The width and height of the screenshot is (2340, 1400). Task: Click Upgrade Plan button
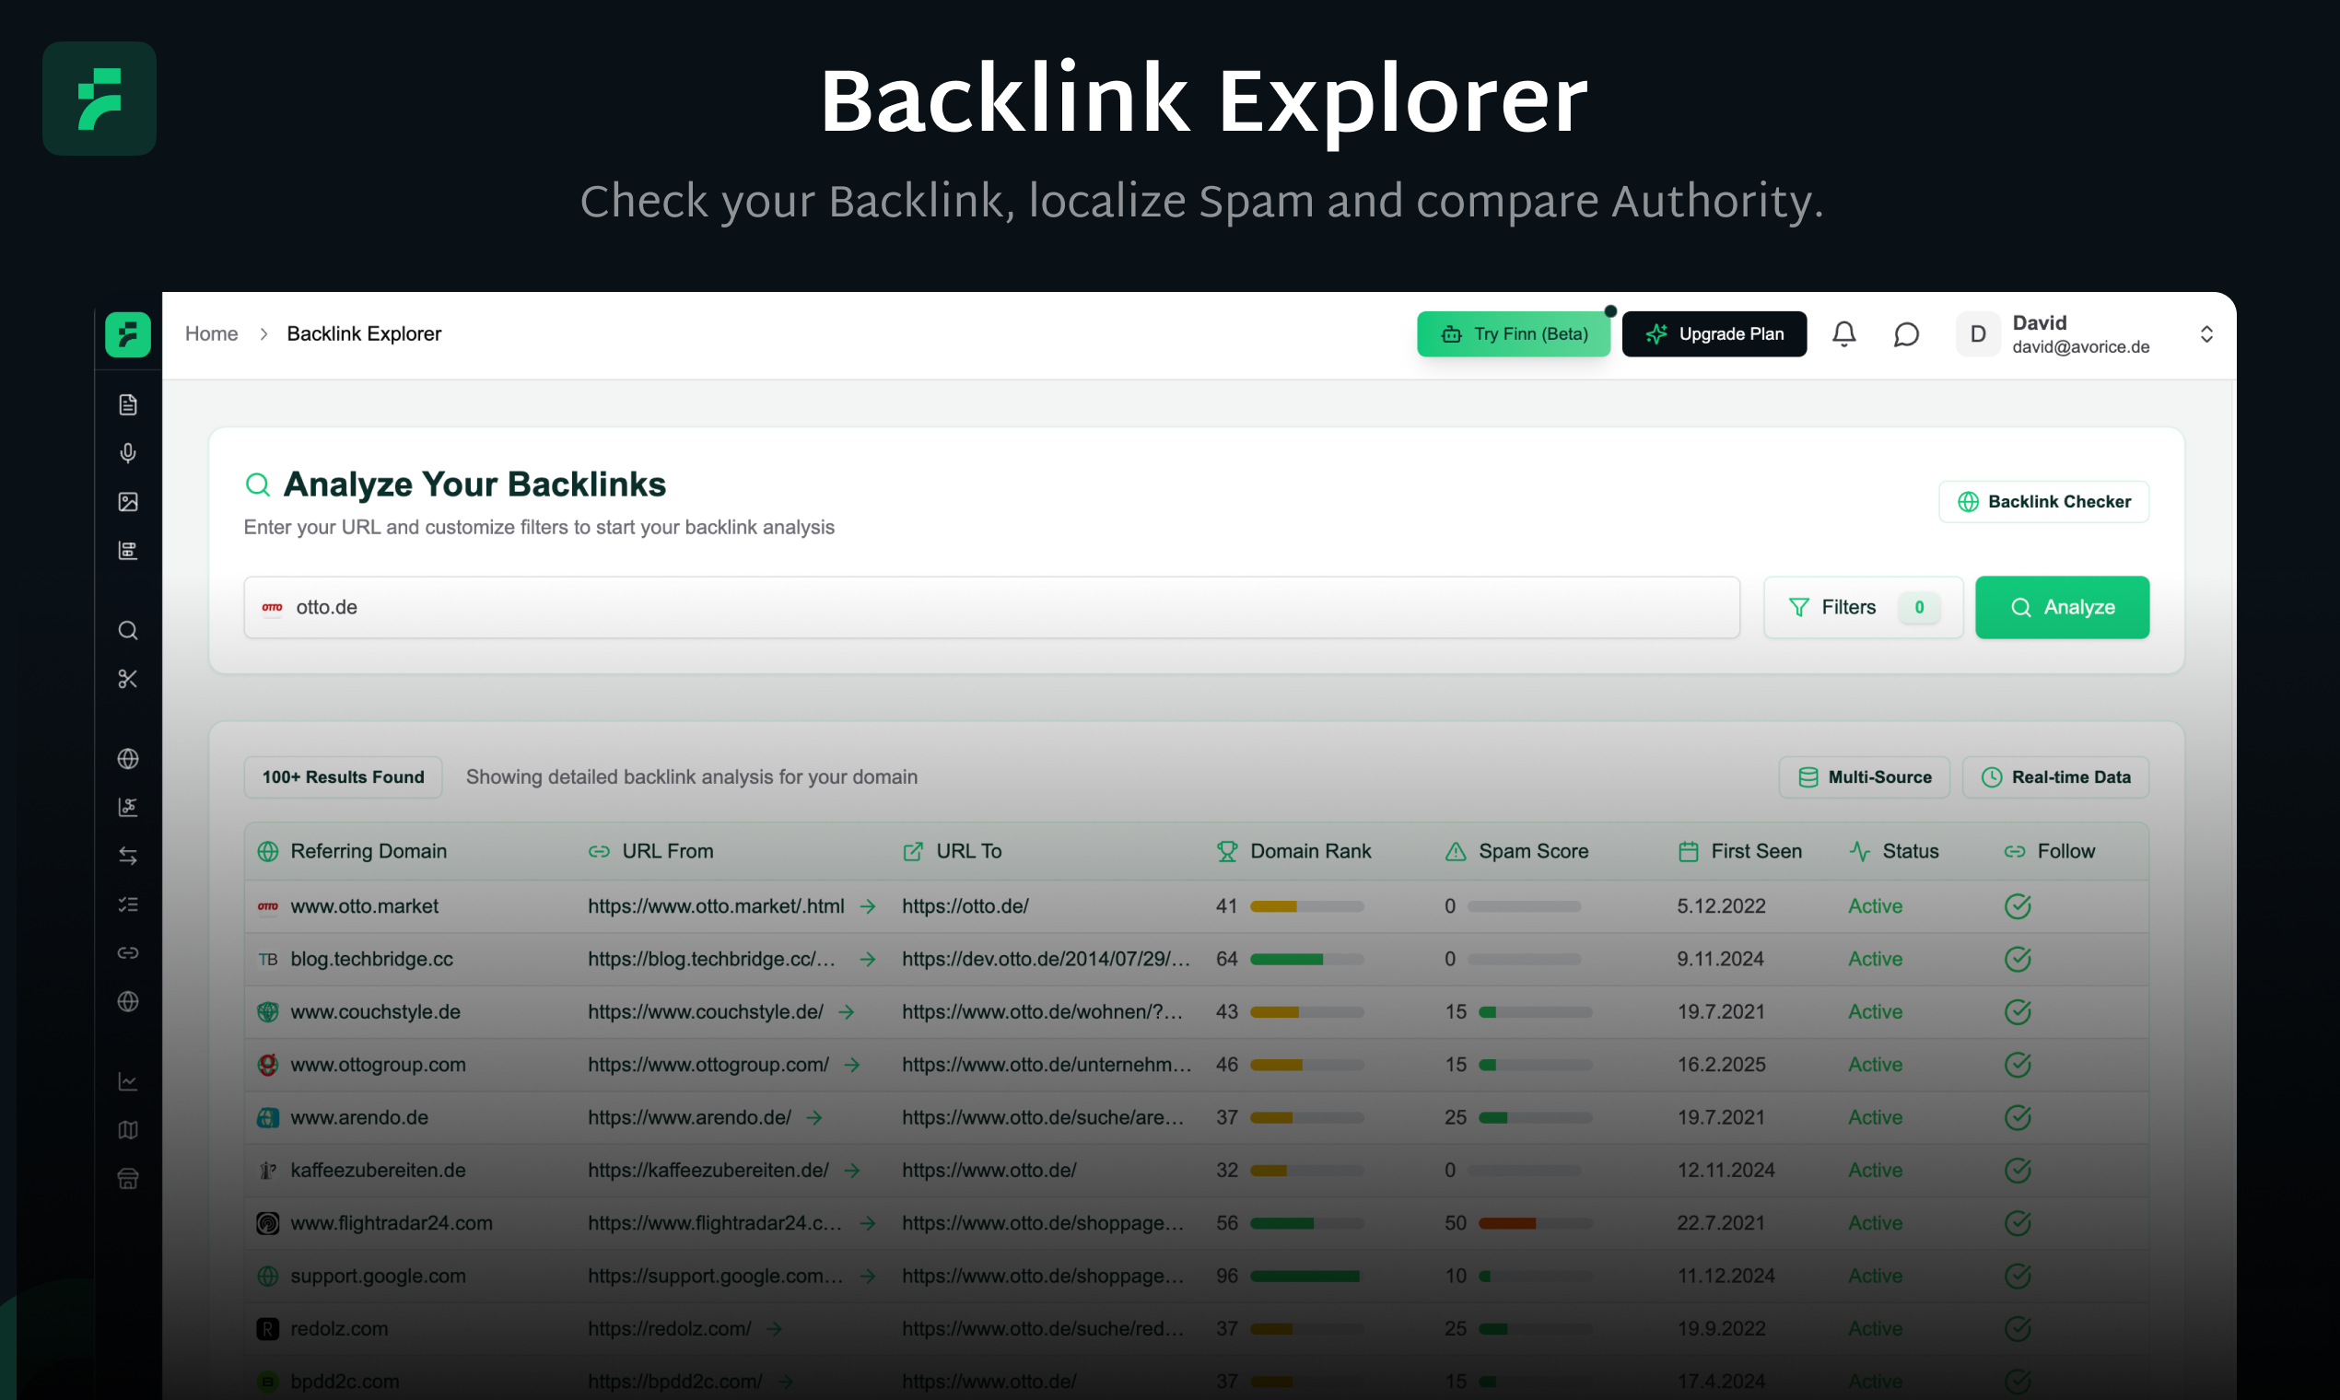[x=1714, y=334]
